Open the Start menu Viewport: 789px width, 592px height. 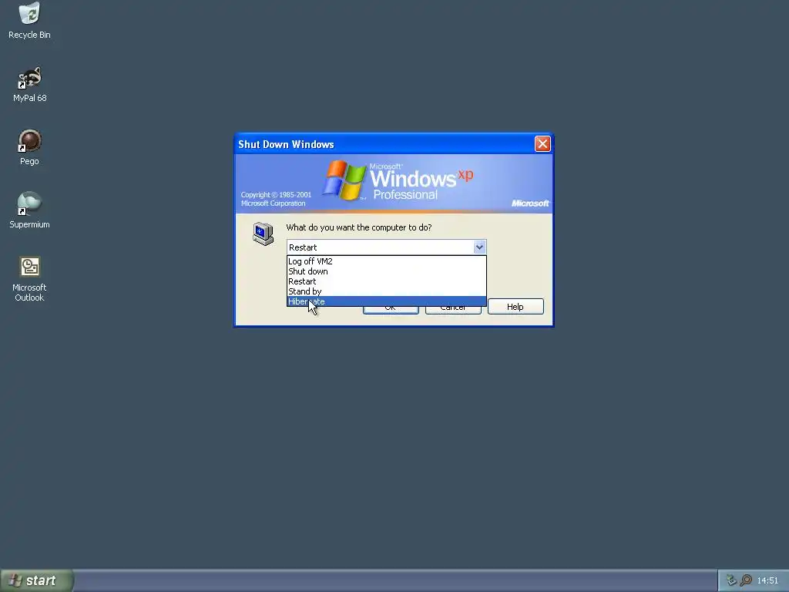click(37, 580)
